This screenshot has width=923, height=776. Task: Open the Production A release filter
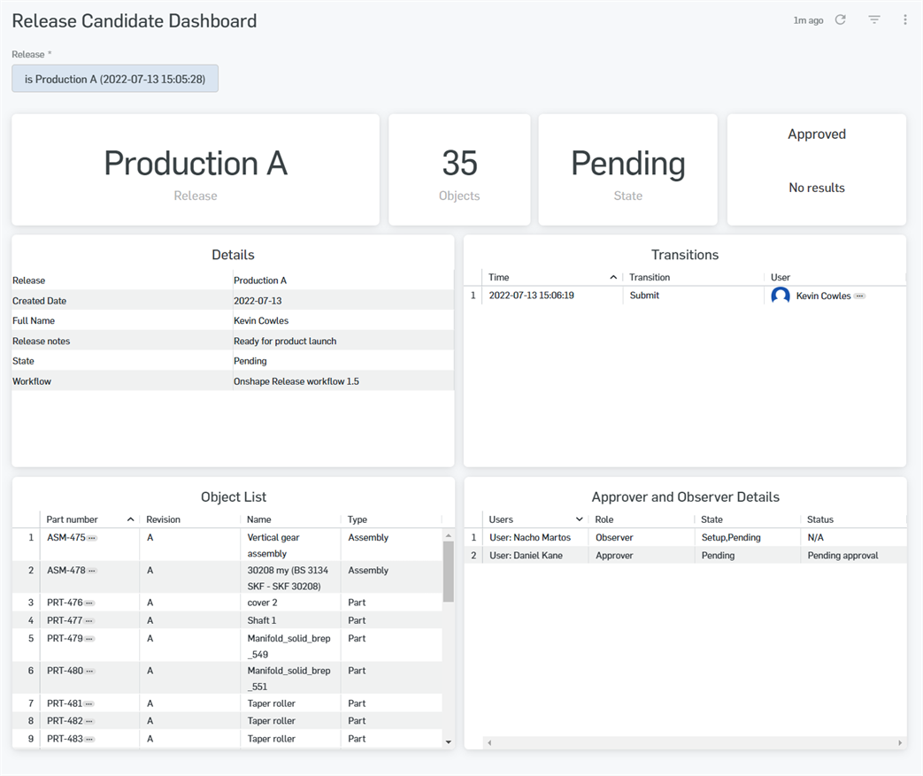pos(115,79)
